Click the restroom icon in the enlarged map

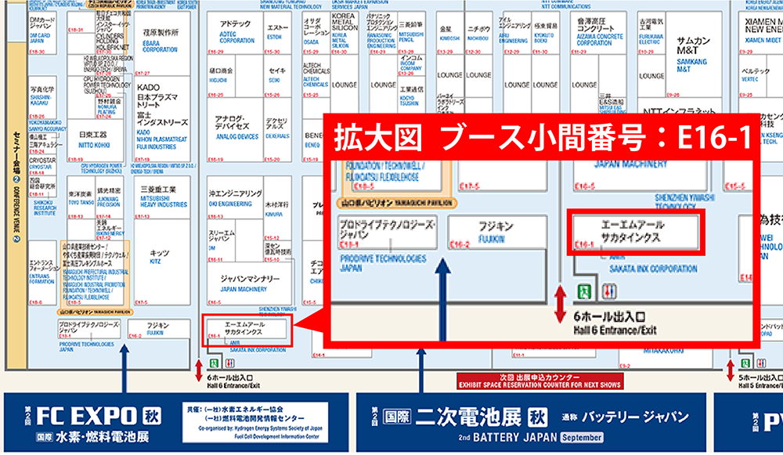(x=608, y=291)
